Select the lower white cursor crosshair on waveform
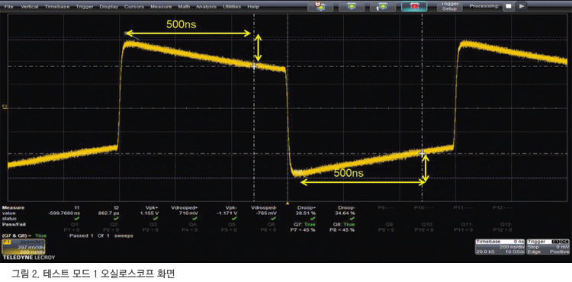The height and width of the screenshot is (282, 572). pos(423,153)
